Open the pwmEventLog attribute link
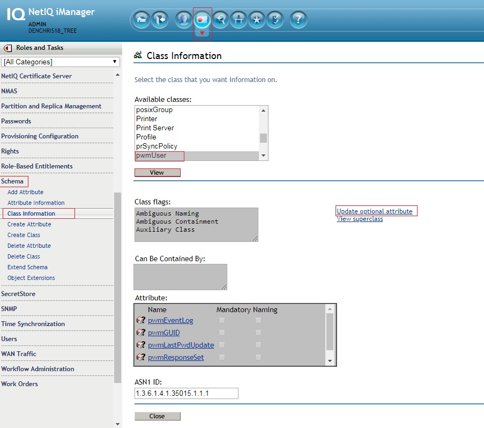 pyautogui.click(x=170, y=321)
